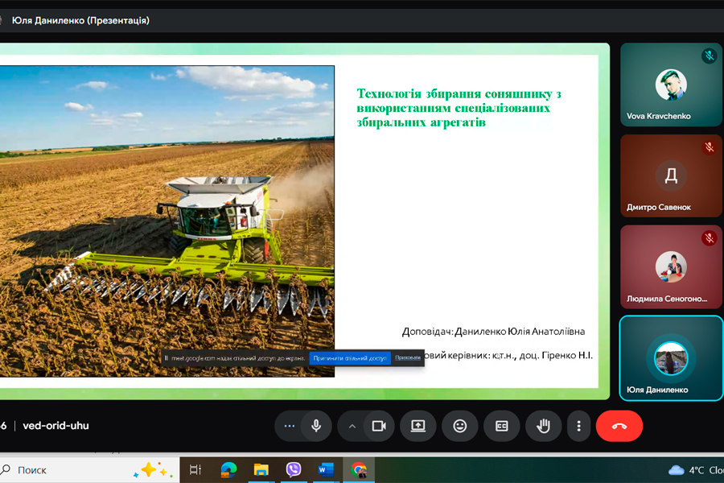The height and width of the screenshot is (483, 724).
Task: Open Viber from the taskbar
Action: point(294,469)
